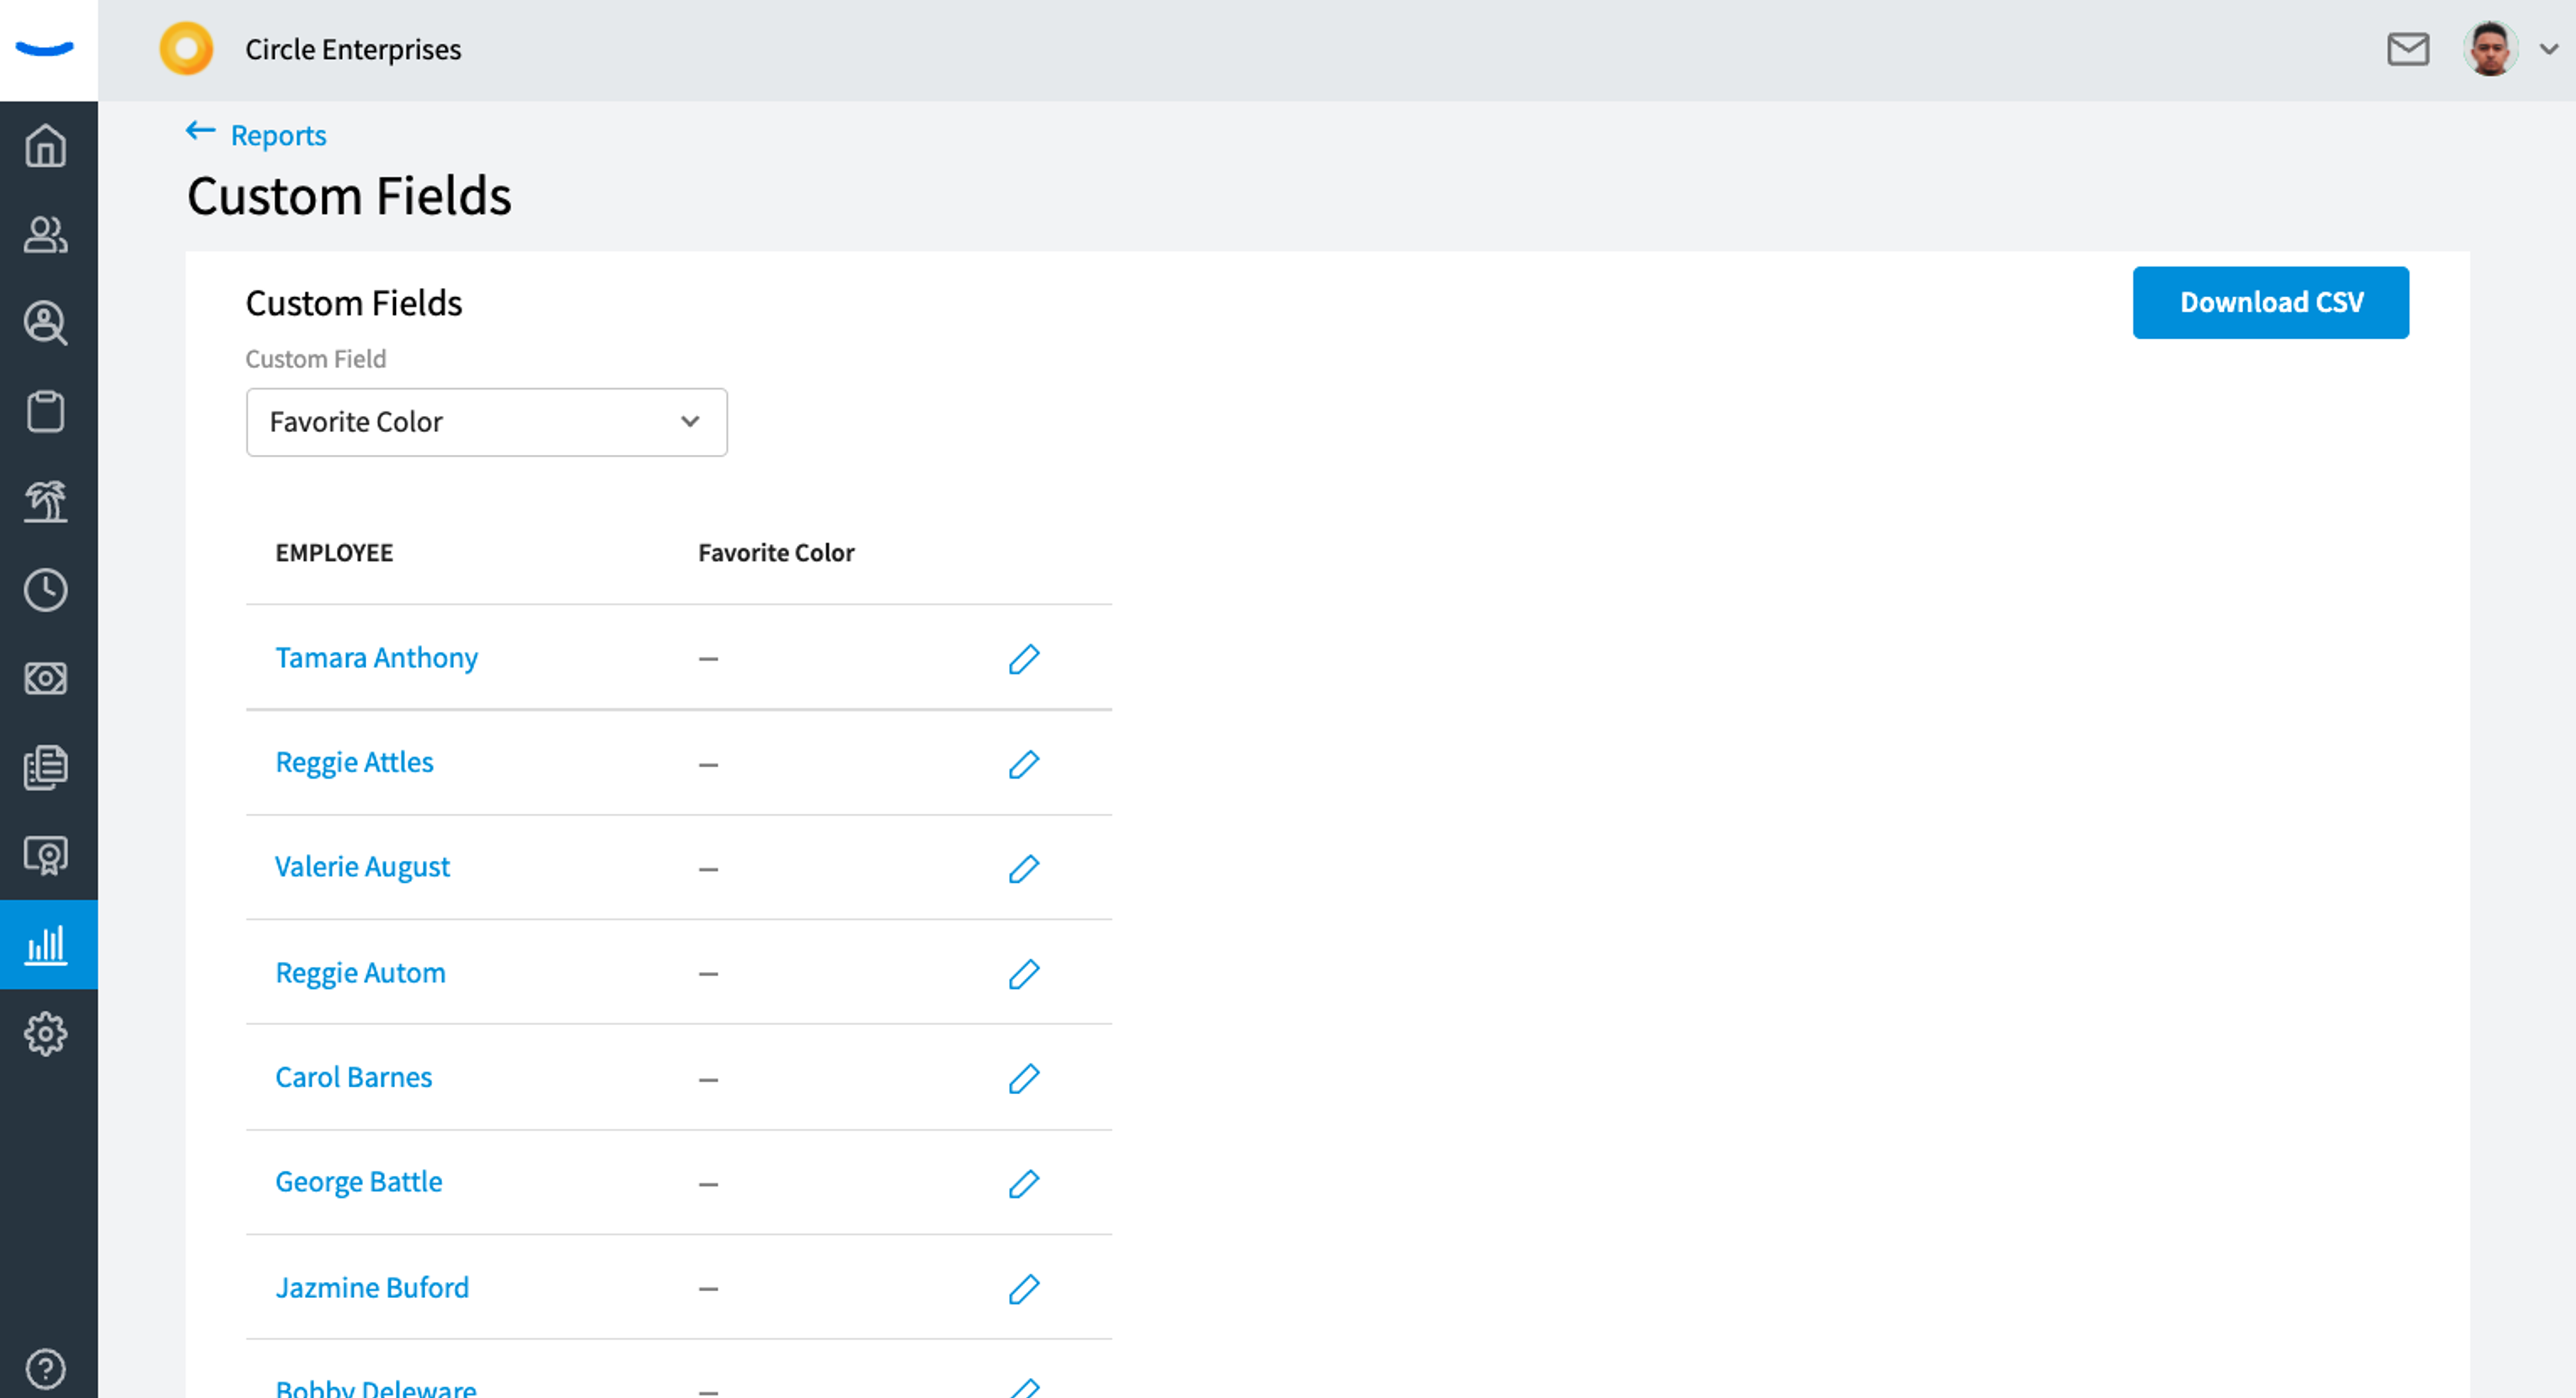Open the Time Off palm tree icon

coord(46,501)
